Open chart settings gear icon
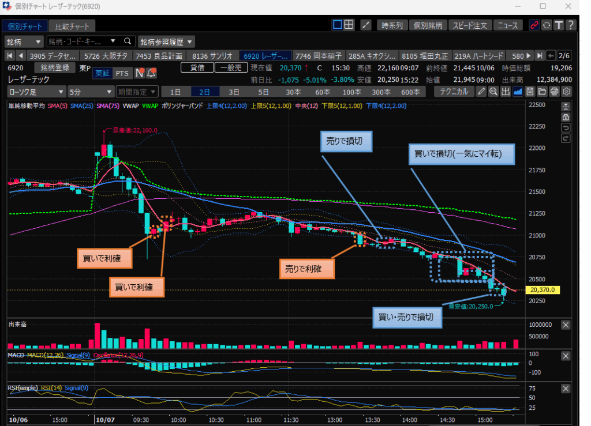The image size is (591, 426). coord(566,92)
